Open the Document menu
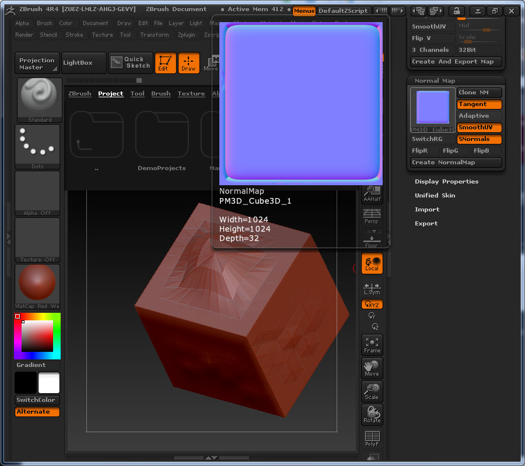Image resolution: width=525 pixels, height=466 pixels. 96,23
